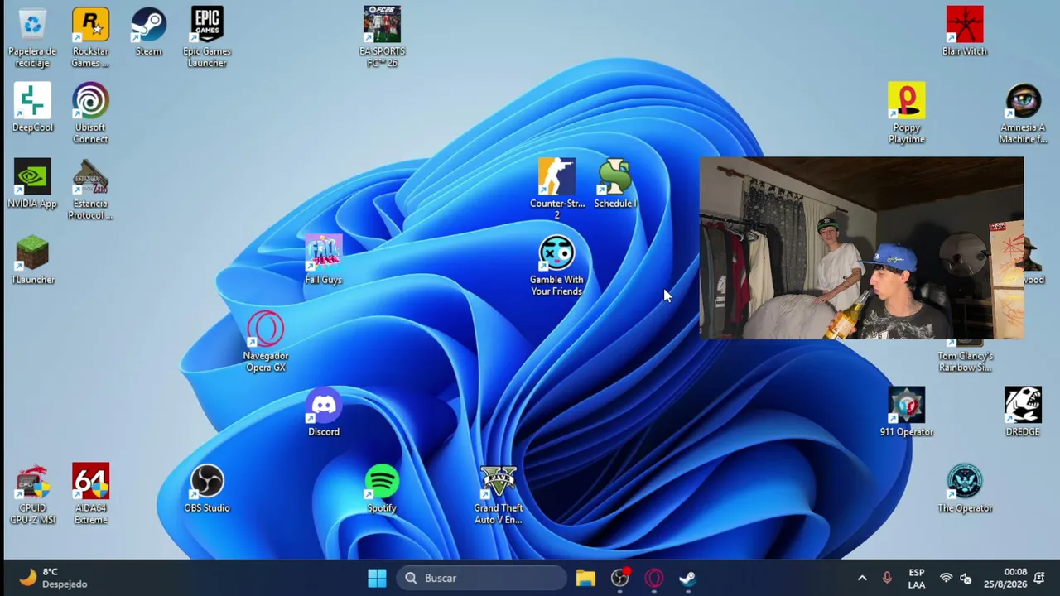Click the NVIDIA App desktop icon
The image size is (1060, 596).
point(32,185)
